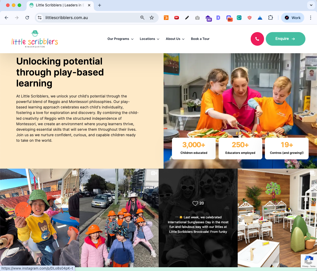The height and width of the screenshot is (271, 317).
Task: Click the green Enquire button
Action: click(285, 39)
